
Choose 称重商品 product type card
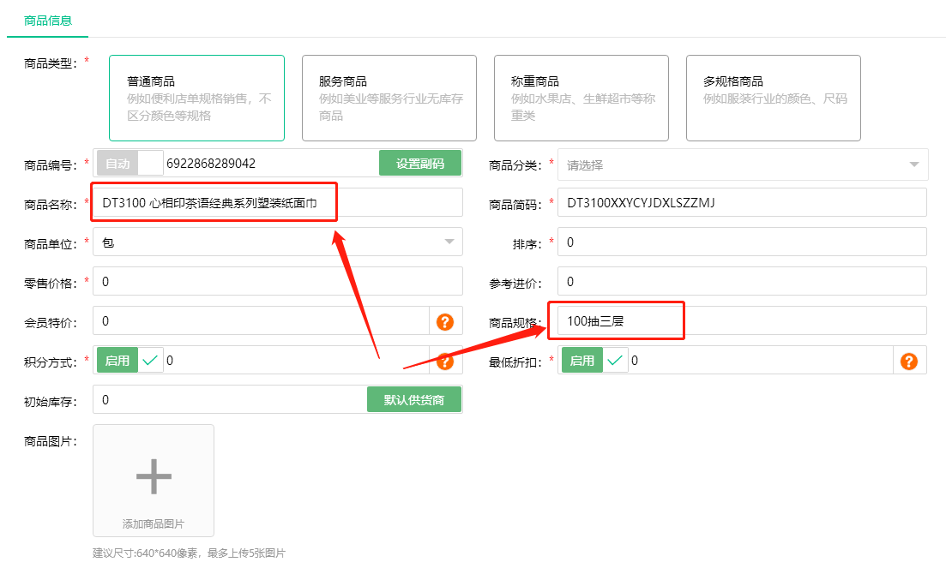pos(581,98)
